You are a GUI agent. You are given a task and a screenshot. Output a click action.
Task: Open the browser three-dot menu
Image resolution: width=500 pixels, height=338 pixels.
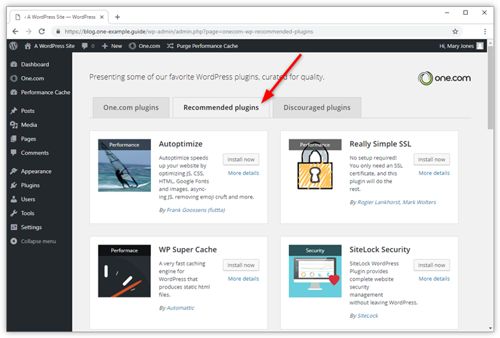point(485,31)
